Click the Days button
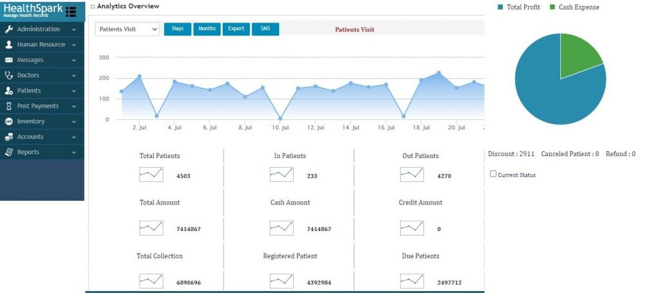Viewport: 661px width, 293px height. click(x=178, y=28)
